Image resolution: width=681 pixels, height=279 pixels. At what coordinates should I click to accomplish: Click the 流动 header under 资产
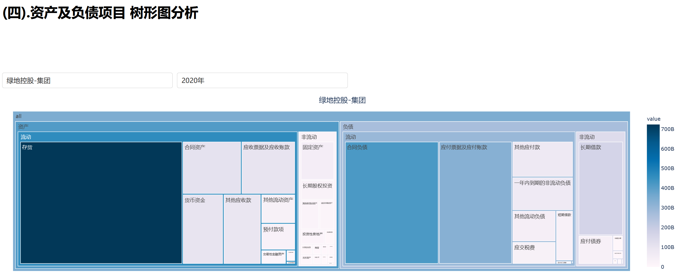coord(158,137)
